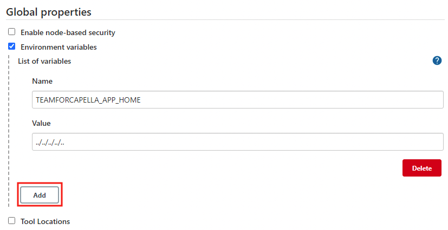Click the 'Name' field label
Image resolution: width=448 pixels, height=230 pixels.
click(x=42, y=81)
